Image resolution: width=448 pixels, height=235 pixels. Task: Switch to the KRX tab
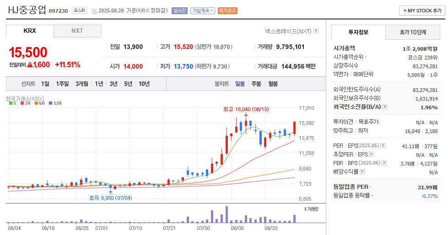(x=30, y=31)
